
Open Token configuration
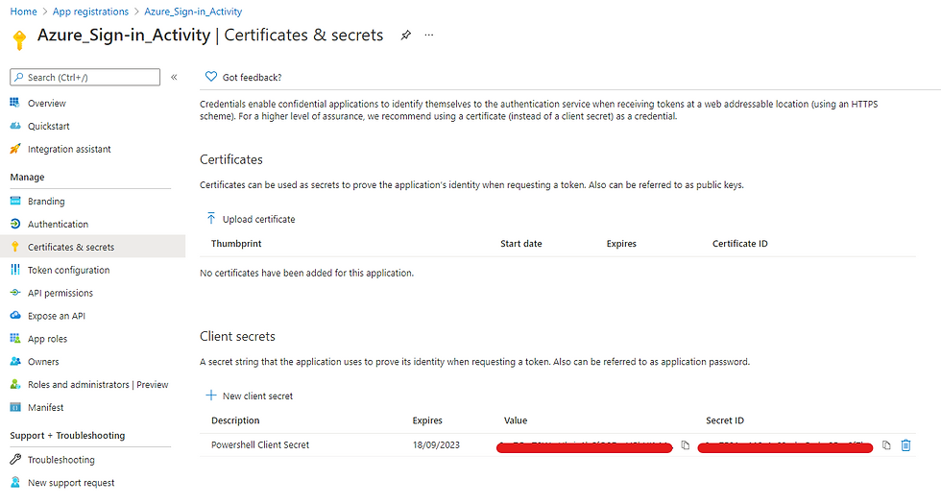(68, 270)
